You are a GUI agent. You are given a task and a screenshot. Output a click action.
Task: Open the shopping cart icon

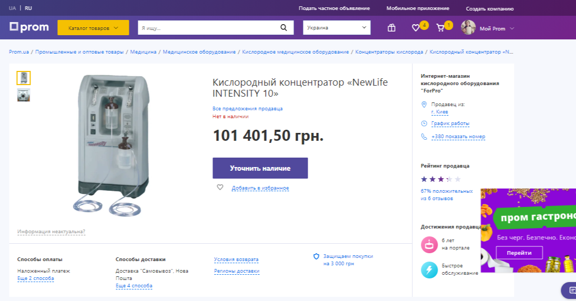coord(440,28)
